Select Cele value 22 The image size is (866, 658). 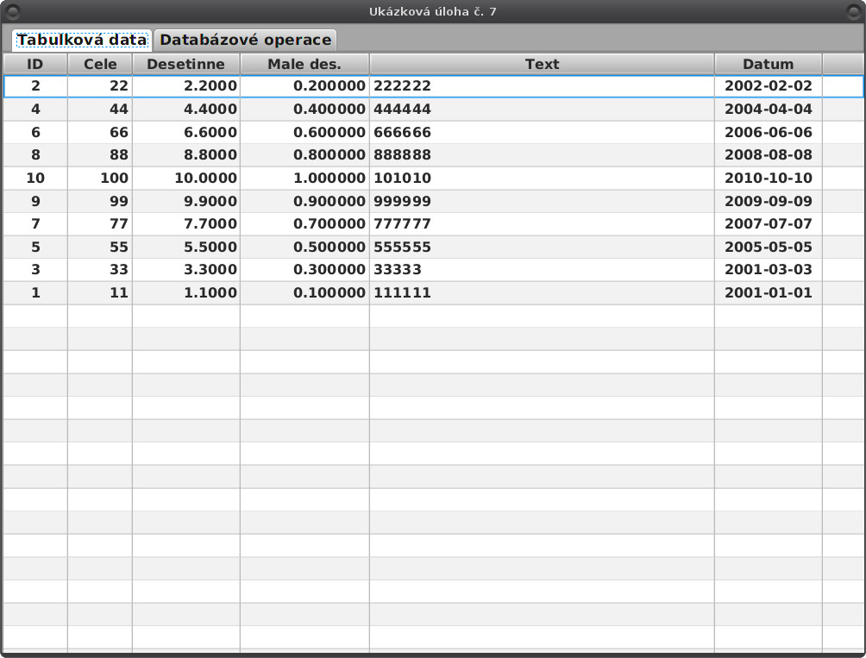coord(100,86)
